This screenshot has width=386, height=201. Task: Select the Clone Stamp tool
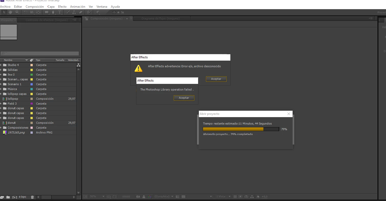point(74,12)
